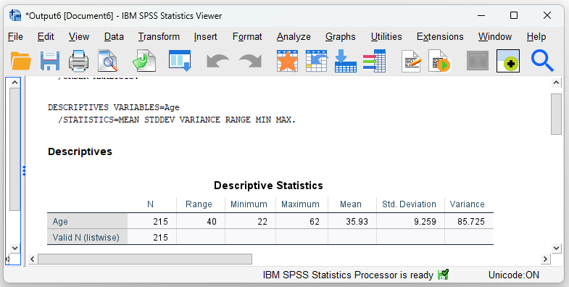Open the Extensions menu

440,37
